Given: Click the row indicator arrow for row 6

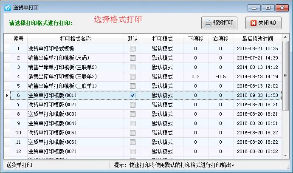Looking at the screenshot, I should coord(6,95).
